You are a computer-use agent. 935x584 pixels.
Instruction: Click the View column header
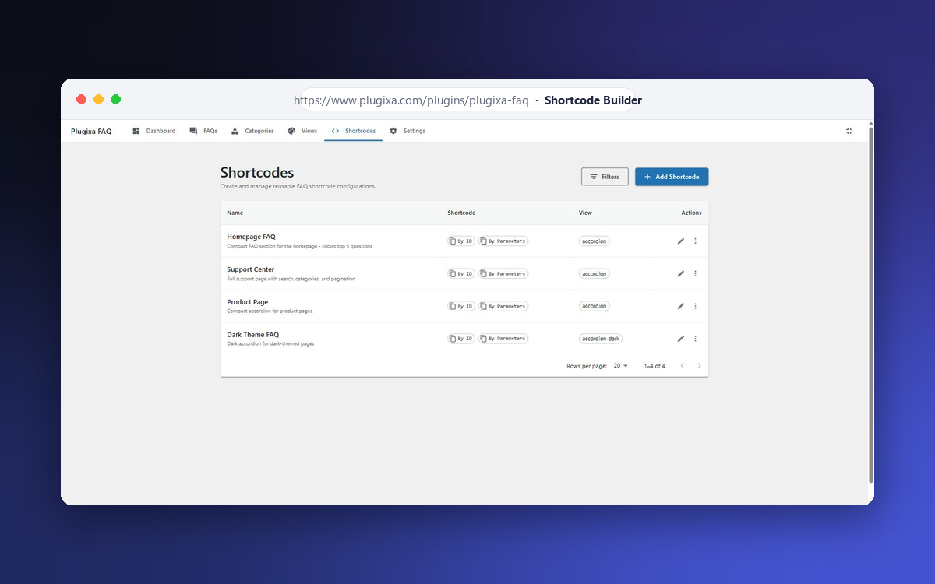coord(585,213)
